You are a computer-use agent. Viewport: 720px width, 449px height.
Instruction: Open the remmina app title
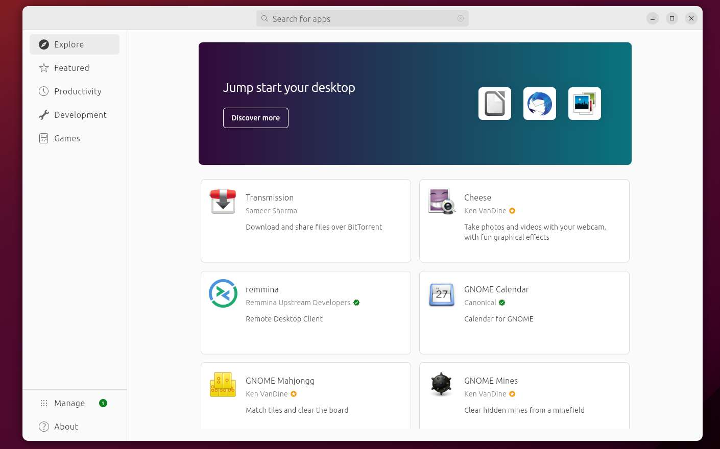tap(262, 289)
